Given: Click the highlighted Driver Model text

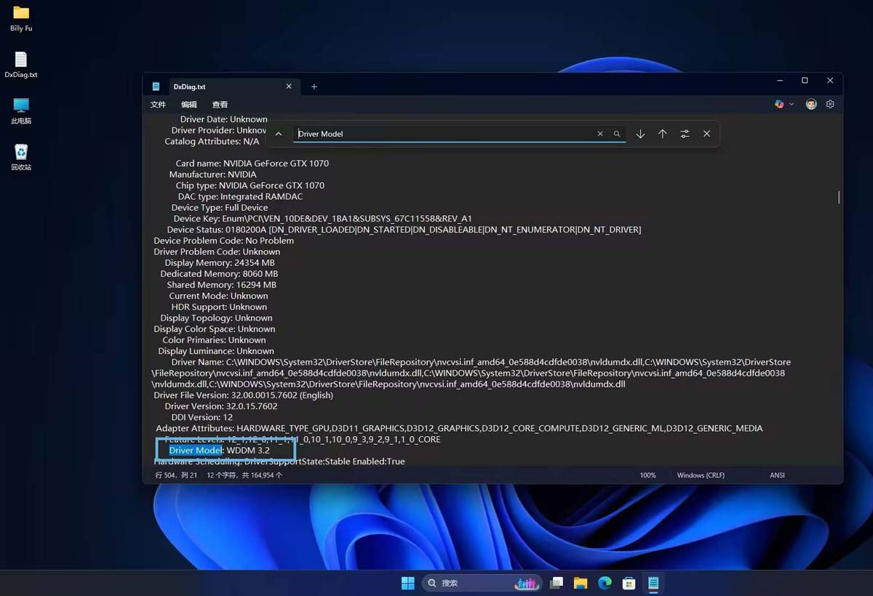Looking at the screenshot, I should [196, 451].
